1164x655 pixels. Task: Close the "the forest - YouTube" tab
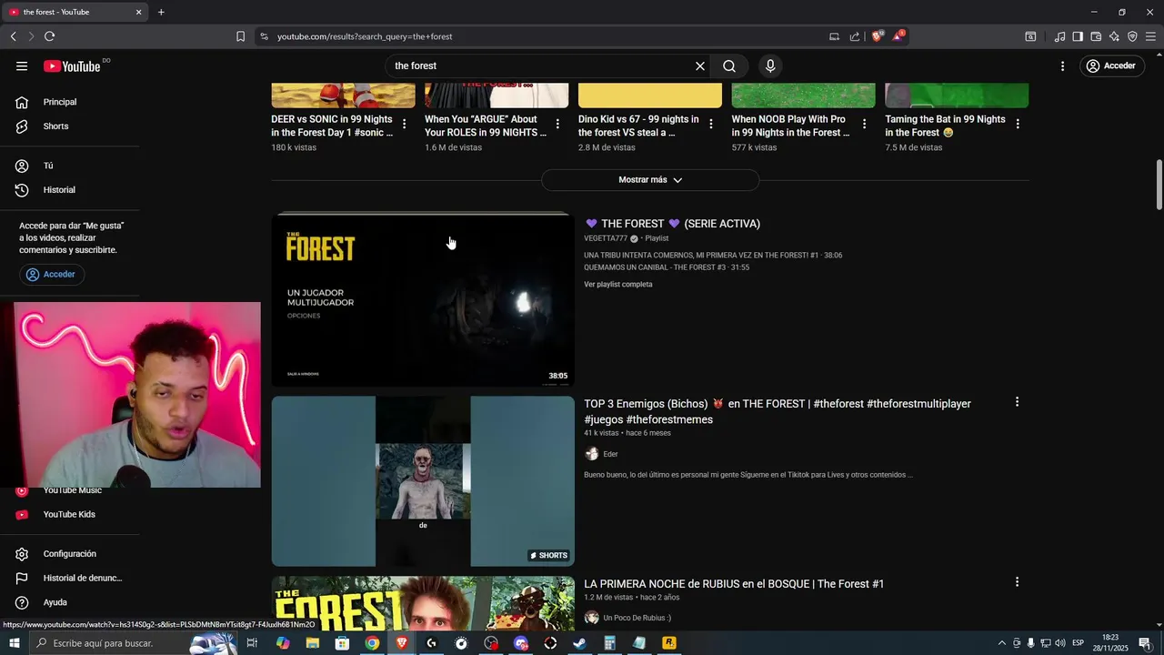click(138, 12)
